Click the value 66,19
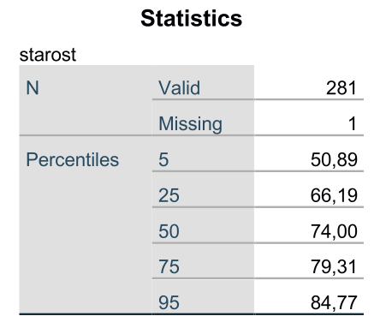This screenshot has width=380, height=328. click(334, 195)
